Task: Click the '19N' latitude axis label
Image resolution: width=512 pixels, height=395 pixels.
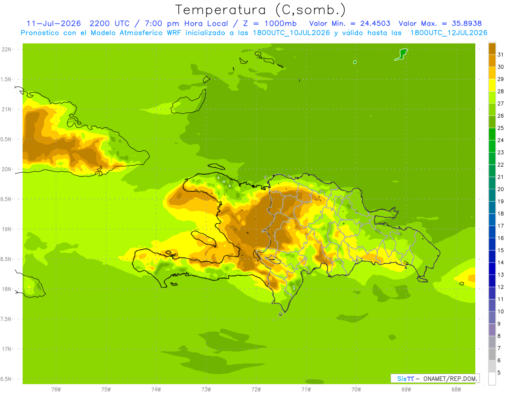Action: 6,229
